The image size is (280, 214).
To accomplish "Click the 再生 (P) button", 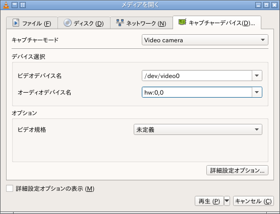I will click(209, 201).
